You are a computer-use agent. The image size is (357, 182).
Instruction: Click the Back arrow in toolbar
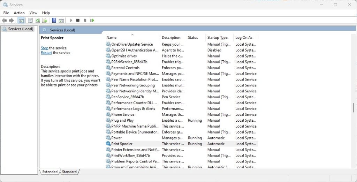click(4, 21)
